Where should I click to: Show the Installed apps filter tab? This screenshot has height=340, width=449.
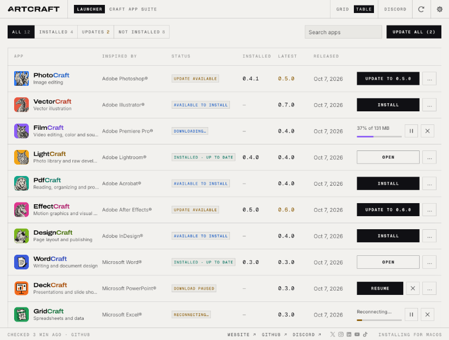(56, 32)
